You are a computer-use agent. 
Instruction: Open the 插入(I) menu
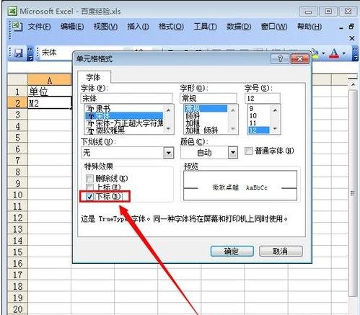coord(138,27)
